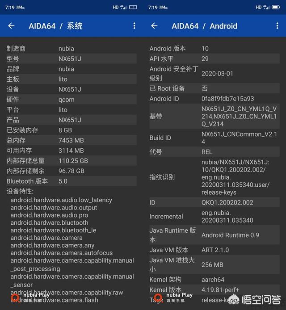Screen dimensions: 286x310
Task: Select the 平台 row showing lito
Action: (x=71, y=110)
